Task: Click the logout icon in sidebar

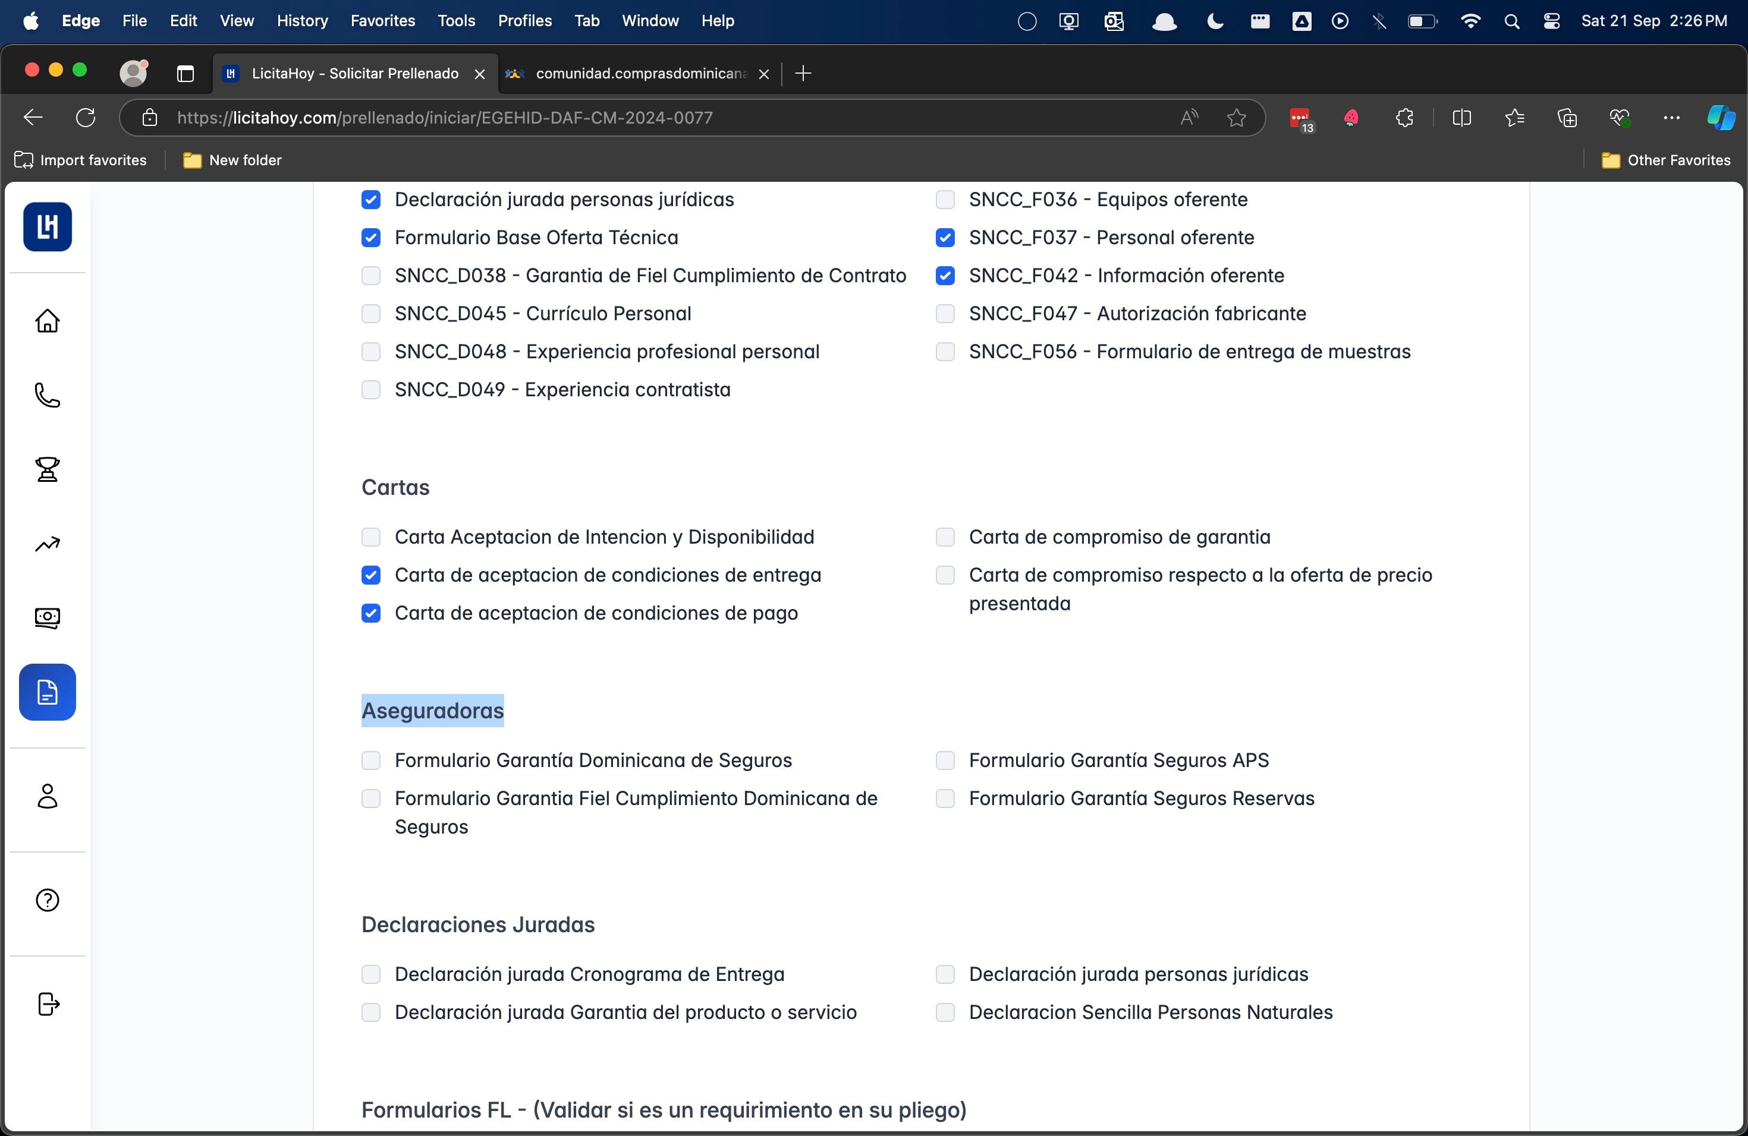Action: pyautogui.click(x=47, y=1004)
